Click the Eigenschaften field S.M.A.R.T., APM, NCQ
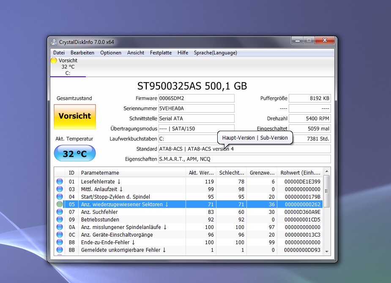Screen dimensions: 391x283 pyautogui.click(x=245, y=159)
